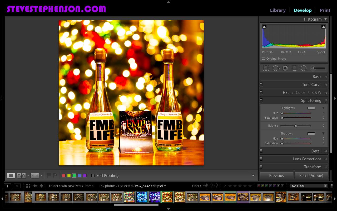Viewport: 337px width, 211px height.
Task: Open Reference view R A mode
Action: pyautogui.click(x=21, y=175)
